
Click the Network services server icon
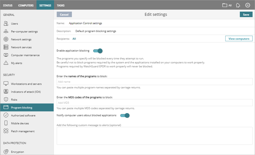pos(6,47)
